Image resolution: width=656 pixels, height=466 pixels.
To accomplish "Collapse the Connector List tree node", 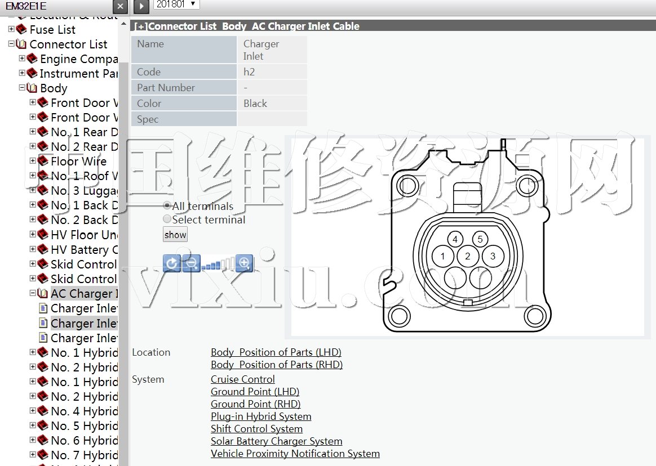I will coord(11,44).
